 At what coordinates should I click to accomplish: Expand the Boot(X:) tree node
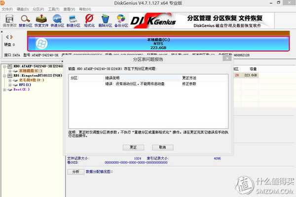tap(4, 90)
